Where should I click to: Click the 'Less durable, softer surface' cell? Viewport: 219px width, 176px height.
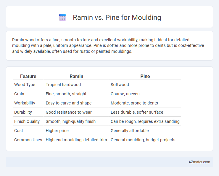click(x=137, y=112)
